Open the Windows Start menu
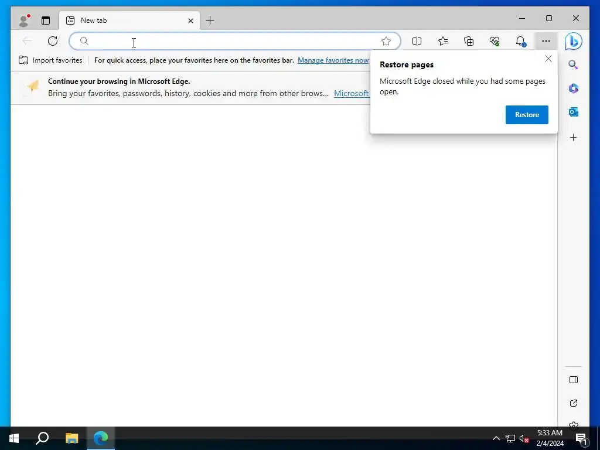 pos(14,438)
